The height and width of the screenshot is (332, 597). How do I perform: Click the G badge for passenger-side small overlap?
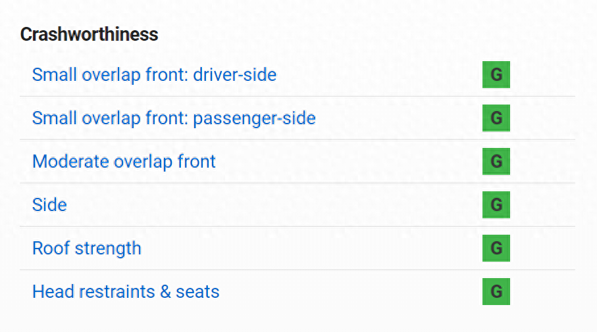coord(496,118)
